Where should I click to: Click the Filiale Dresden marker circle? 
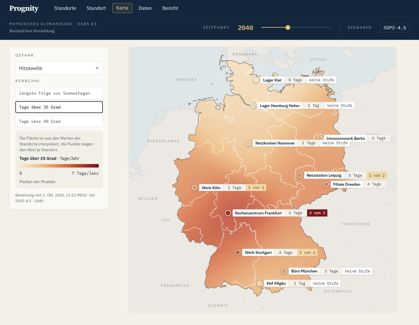tap(326, 184)
